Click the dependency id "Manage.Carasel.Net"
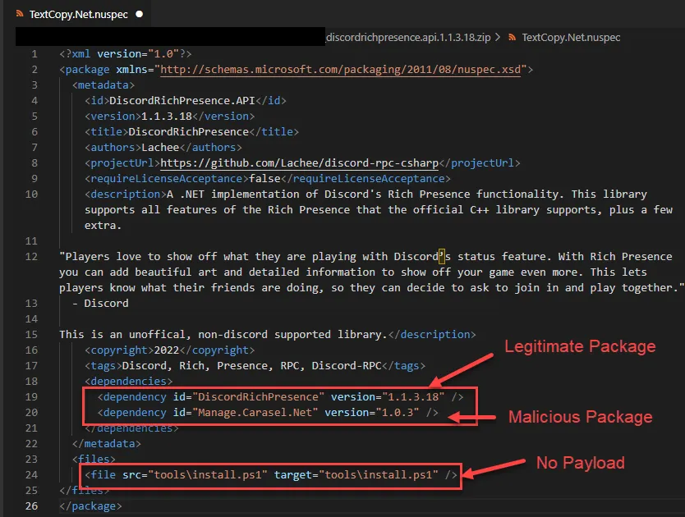The height and width of the screenshot is (517, 685). [x=255, y=413]
